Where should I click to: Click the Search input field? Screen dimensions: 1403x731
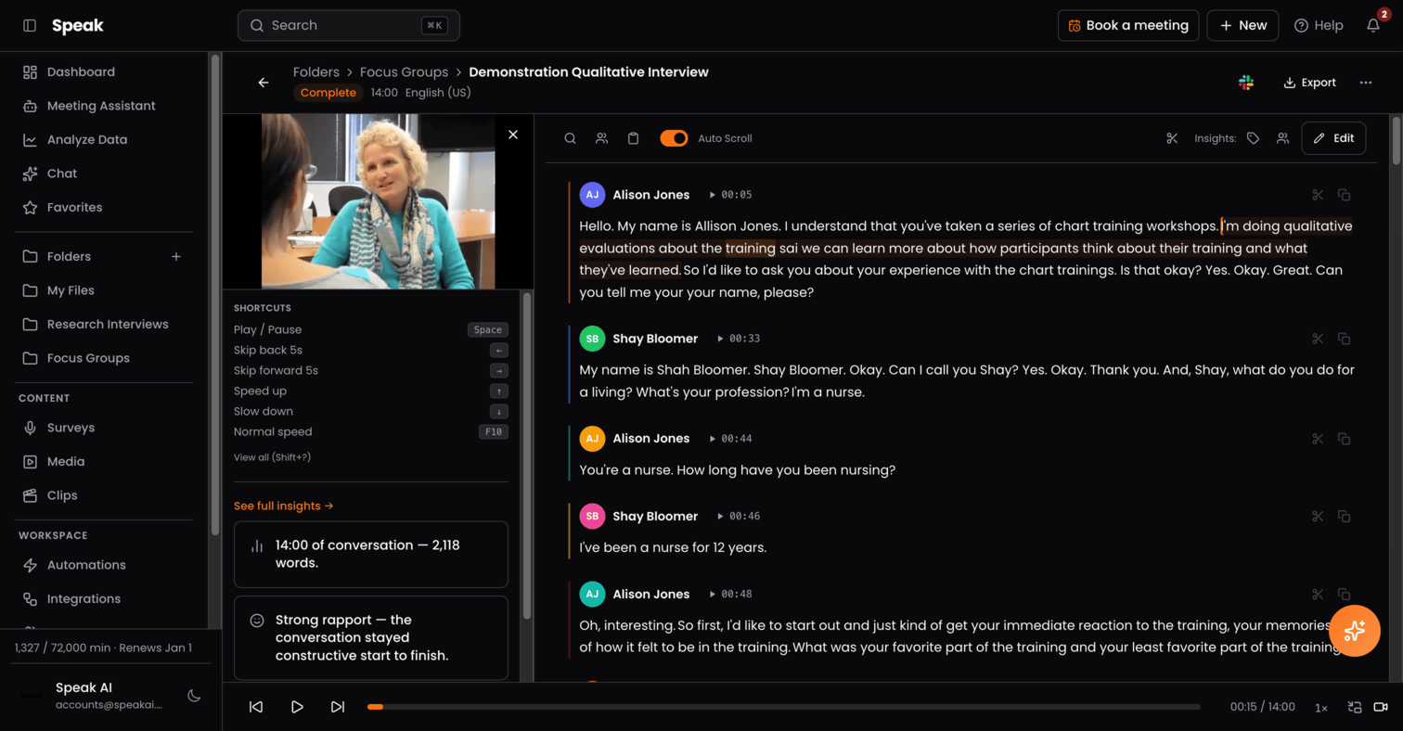[349, 26]
